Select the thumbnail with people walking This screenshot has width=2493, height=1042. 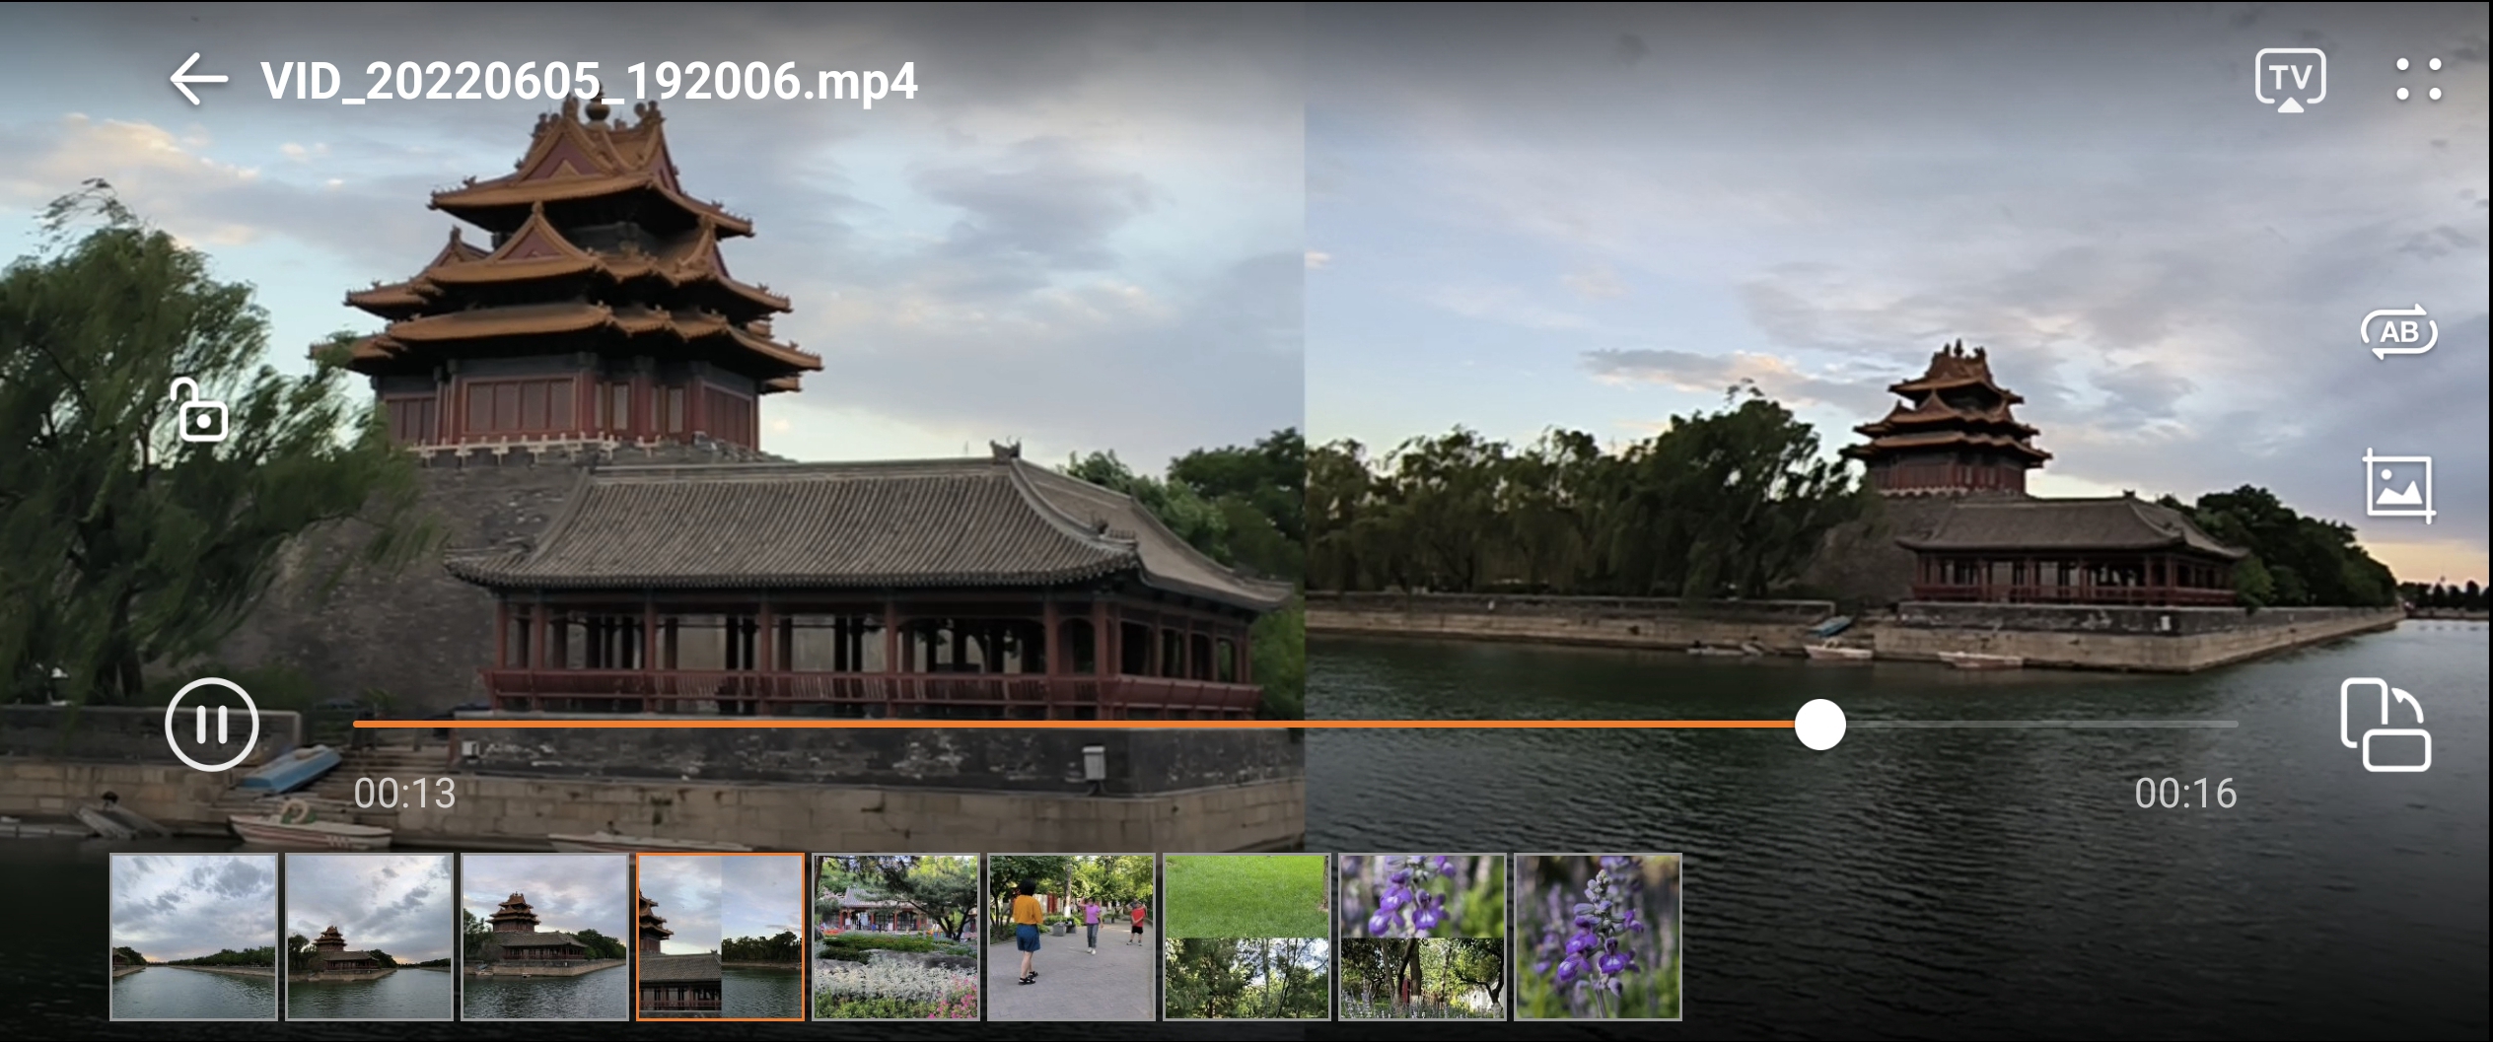1071,937
